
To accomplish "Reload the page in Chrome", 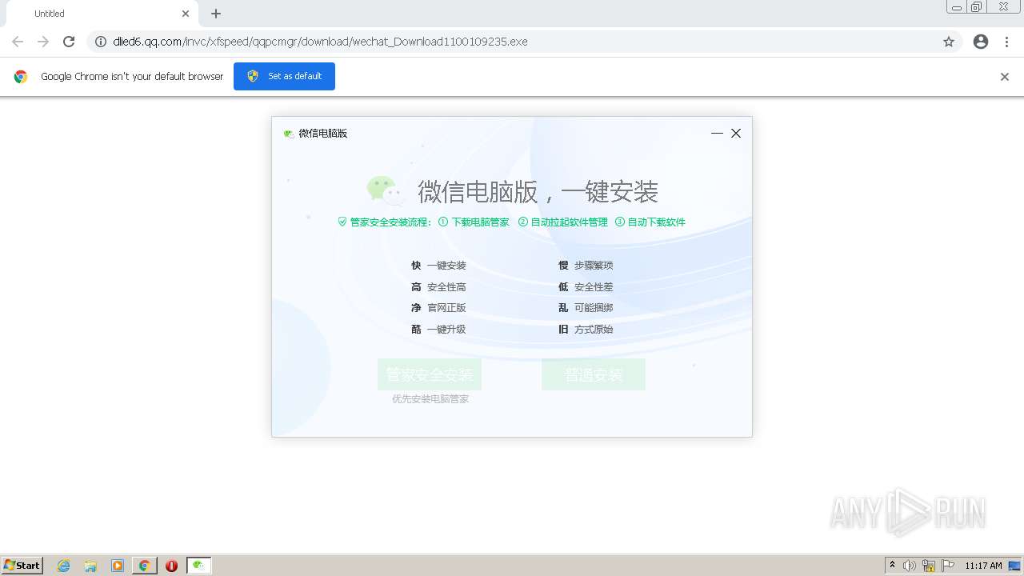I will pyautogui.click(x=69, y=42).
